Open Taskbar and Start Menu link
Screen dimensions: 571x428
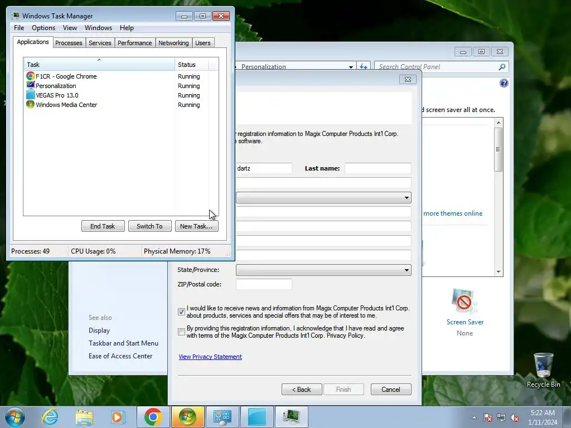(123, 343)
